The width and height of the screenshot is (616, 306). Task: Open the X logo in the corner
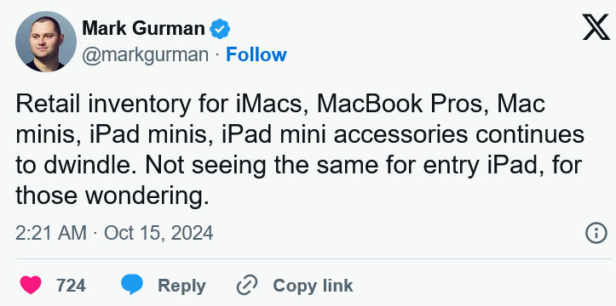596,27
